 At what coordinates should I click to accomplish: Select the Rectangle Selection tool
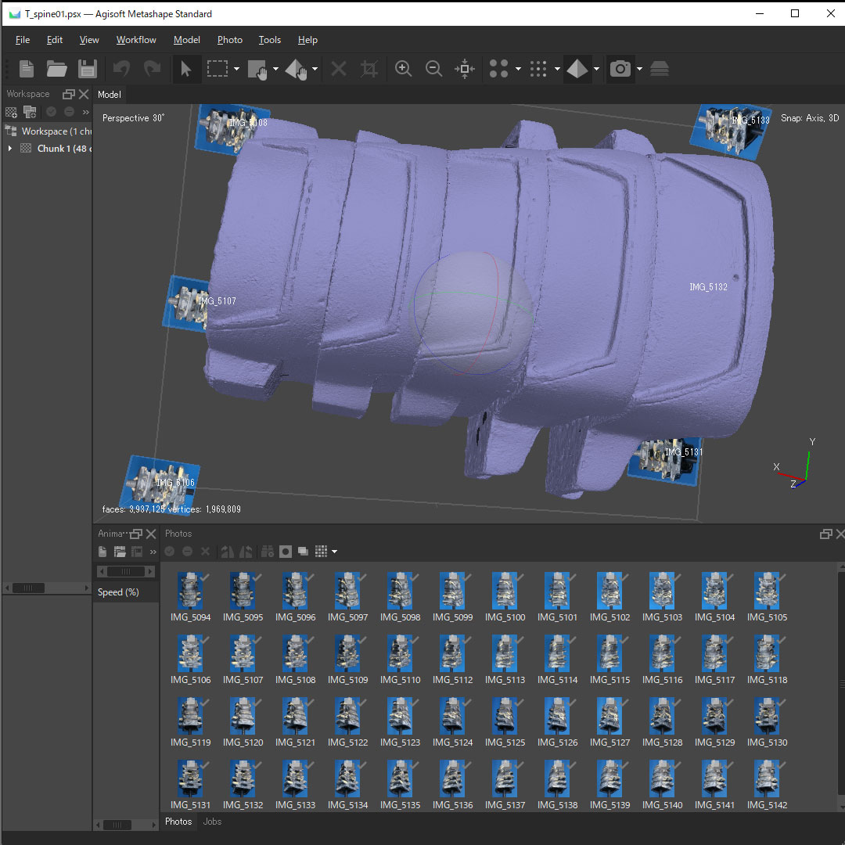[x=218, y=69]
